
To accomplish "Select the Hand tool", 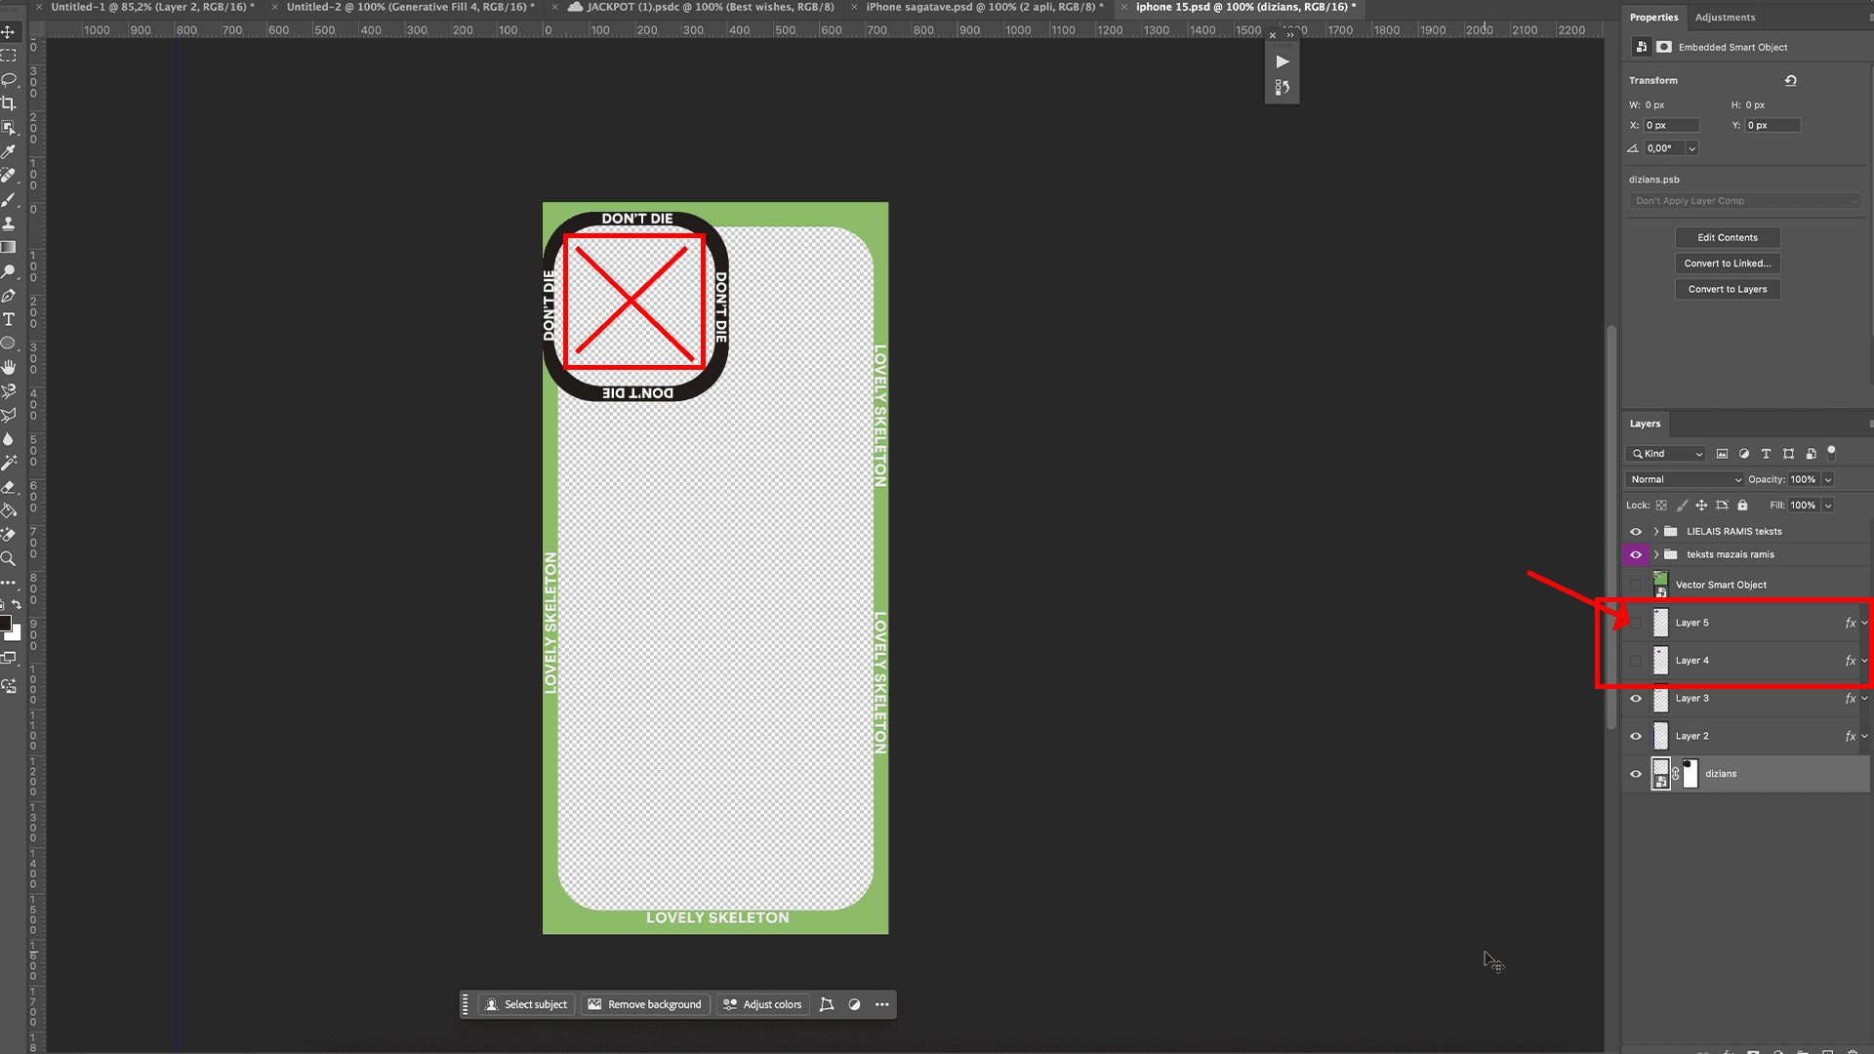I will click(9, 367).
